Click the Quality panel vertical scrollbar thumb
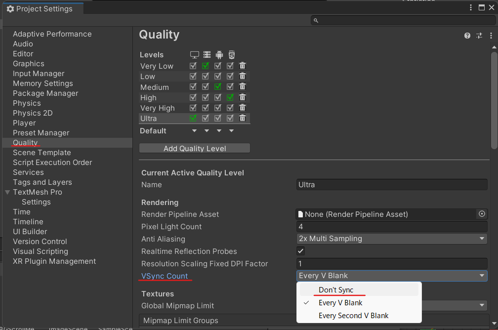 [x=494, y=100]
